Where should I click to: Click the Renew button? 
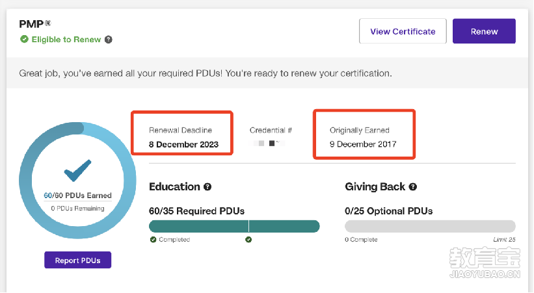(x=484, y=31)
